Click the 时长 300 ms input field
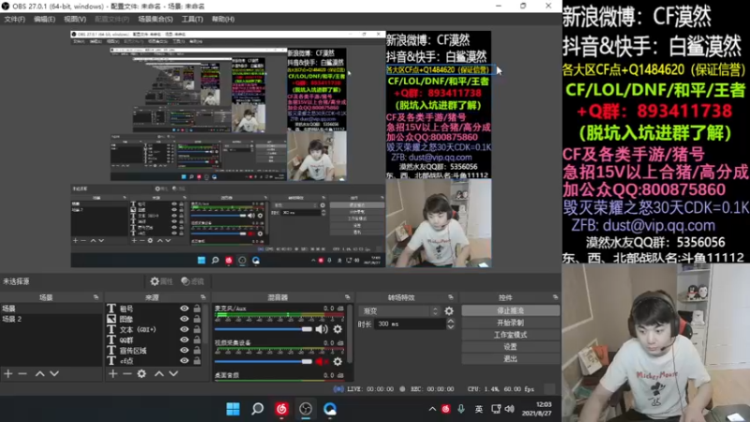 point(411,324)
